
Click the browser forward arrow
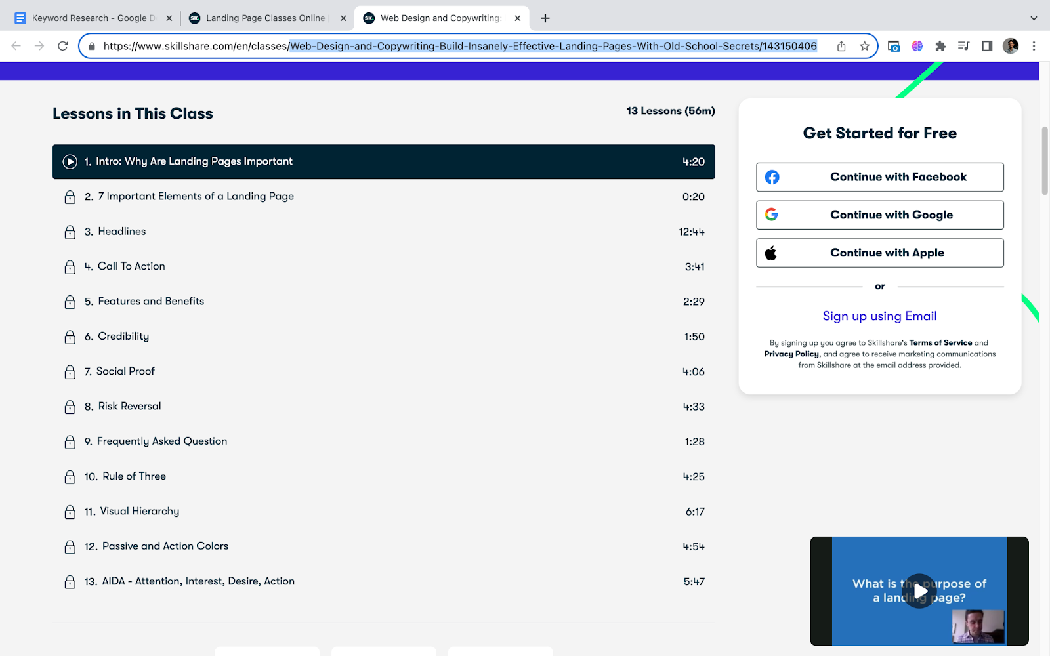[39, 46]
